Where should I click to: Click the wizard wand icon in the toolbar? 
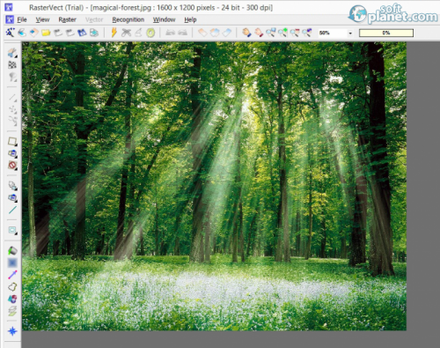point(11,33)
